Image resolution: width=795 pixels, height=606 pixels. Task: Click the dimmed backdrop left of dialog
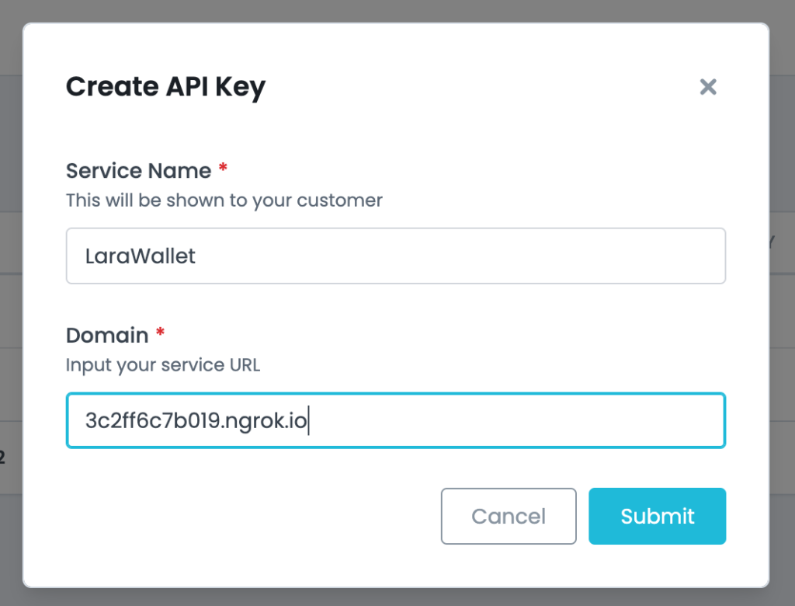click(10, 311)
